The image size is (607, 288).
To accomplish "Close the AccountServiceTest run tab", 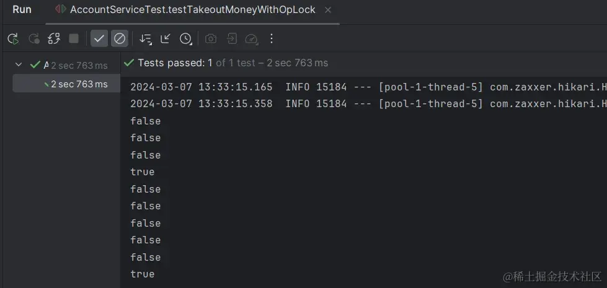I will (328, 10).
